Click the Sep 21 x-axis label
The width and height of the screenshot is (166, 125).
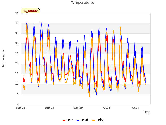coord(20,108)
